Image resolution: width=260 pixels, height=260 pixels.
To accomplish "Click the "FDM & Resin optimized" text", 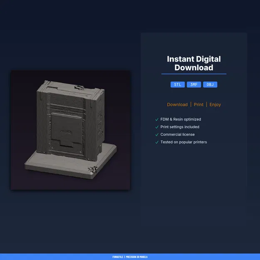I will point(181,119).
